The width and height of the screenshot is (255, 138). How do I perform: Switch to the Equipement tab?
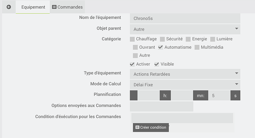[33, 7]
